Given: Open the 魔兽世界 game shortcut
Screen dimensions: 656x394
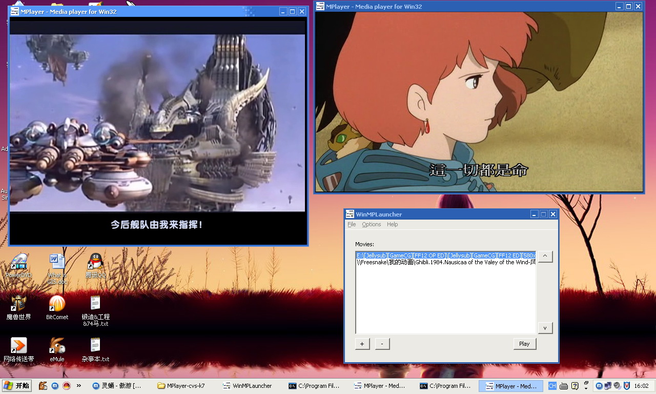Looking at the screenshot, I should (x=18, y=304).
